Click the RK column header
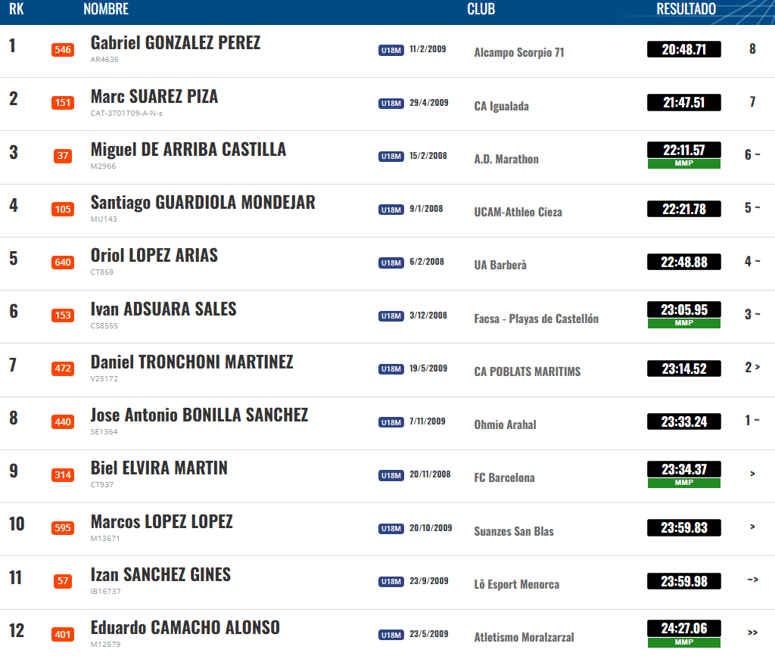The image size is (775, 656). 17,9
